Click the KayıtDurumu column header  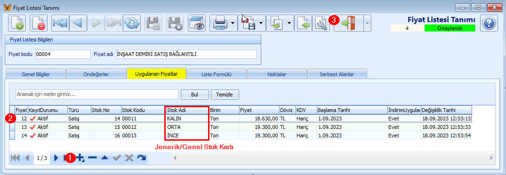[x=48, y=110]
